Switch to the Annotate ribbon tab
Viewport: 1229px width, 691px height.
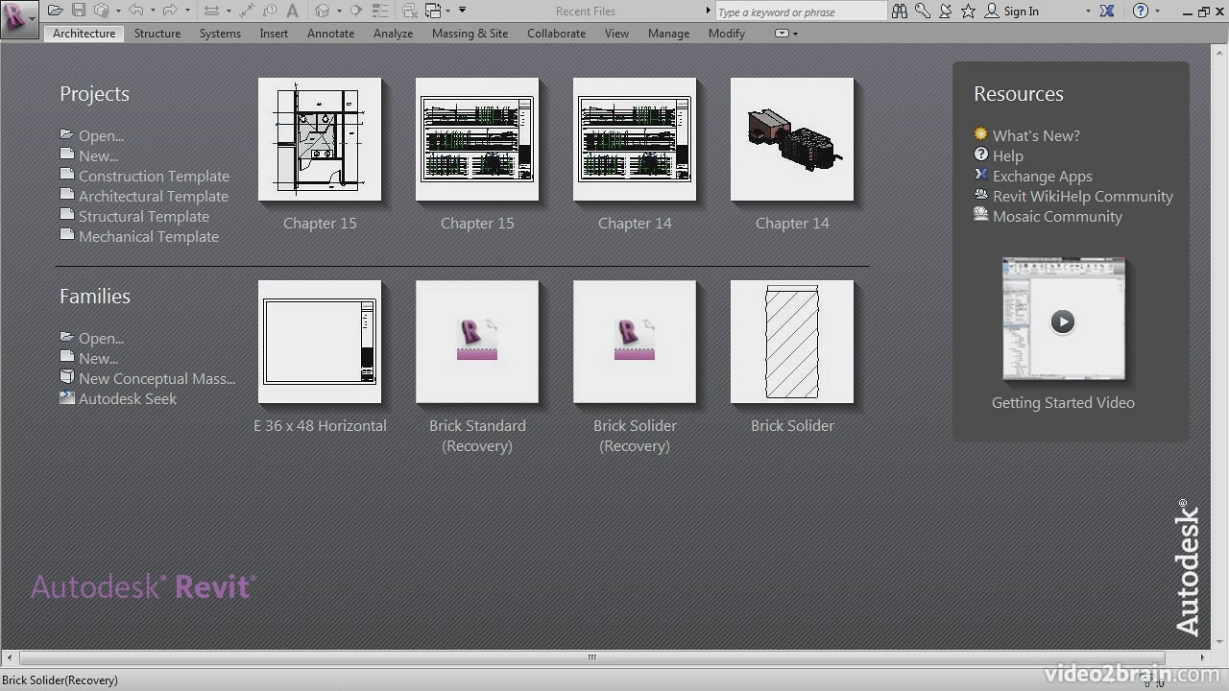(x=330, y=33)
